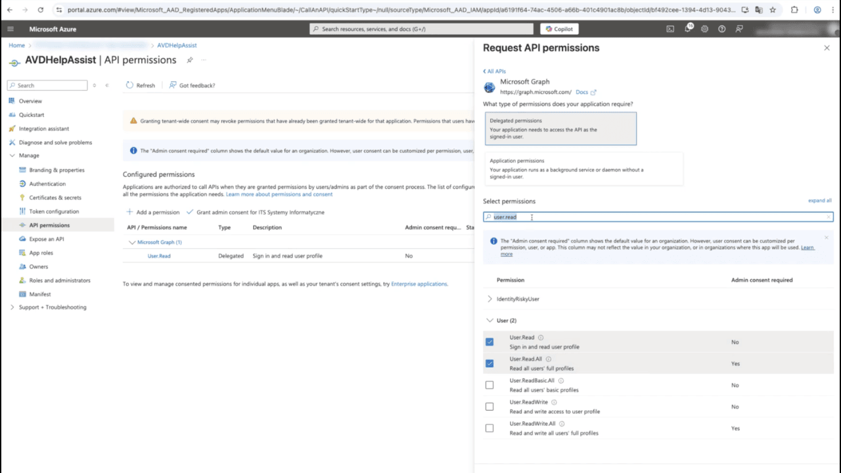Pin the AVDHelpAssist blade
This screenshot has height=473, width=841.
190,60
